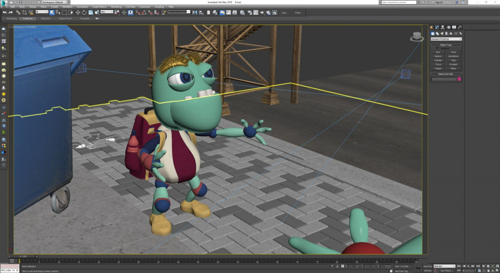Click the 3ds Max application button
The image size is (500, 273).
click(4, 4)
